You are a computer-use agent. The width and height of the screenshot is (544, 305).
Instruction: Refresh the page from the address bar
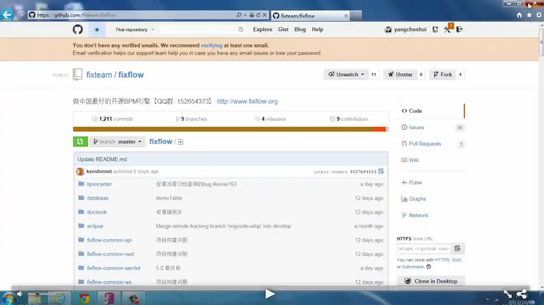[x=258, y=15]
